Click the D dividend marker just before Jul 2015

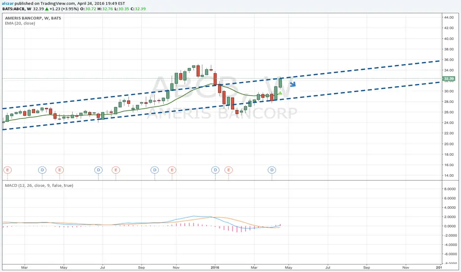(98, 170)
